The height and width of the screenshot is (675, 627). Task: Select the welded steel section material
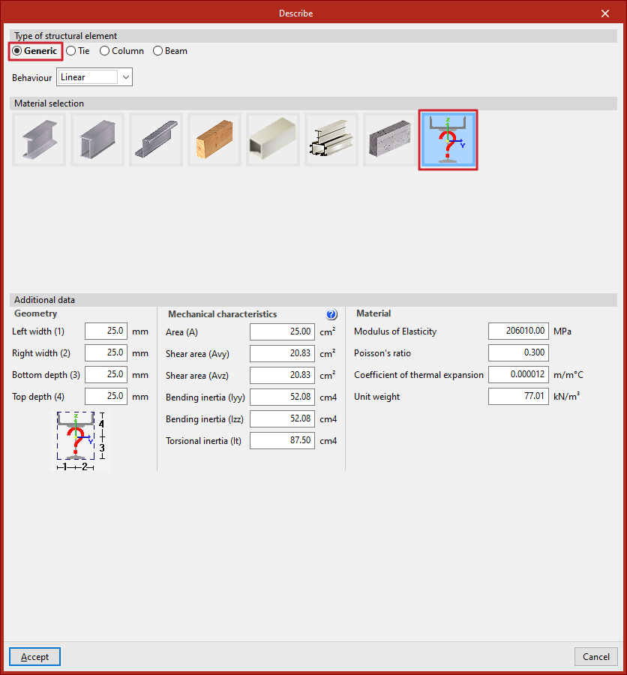click(x=97, y=139)
